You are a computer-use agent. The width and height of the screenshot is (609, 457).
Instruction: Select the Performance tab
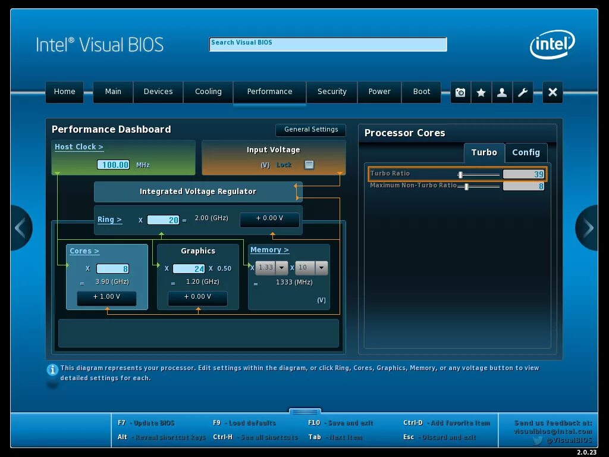(269, 92)
